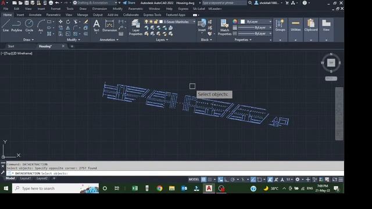Click the Undo arrow icon
Viewport: 372px width, 209px height.
point(57,3)
